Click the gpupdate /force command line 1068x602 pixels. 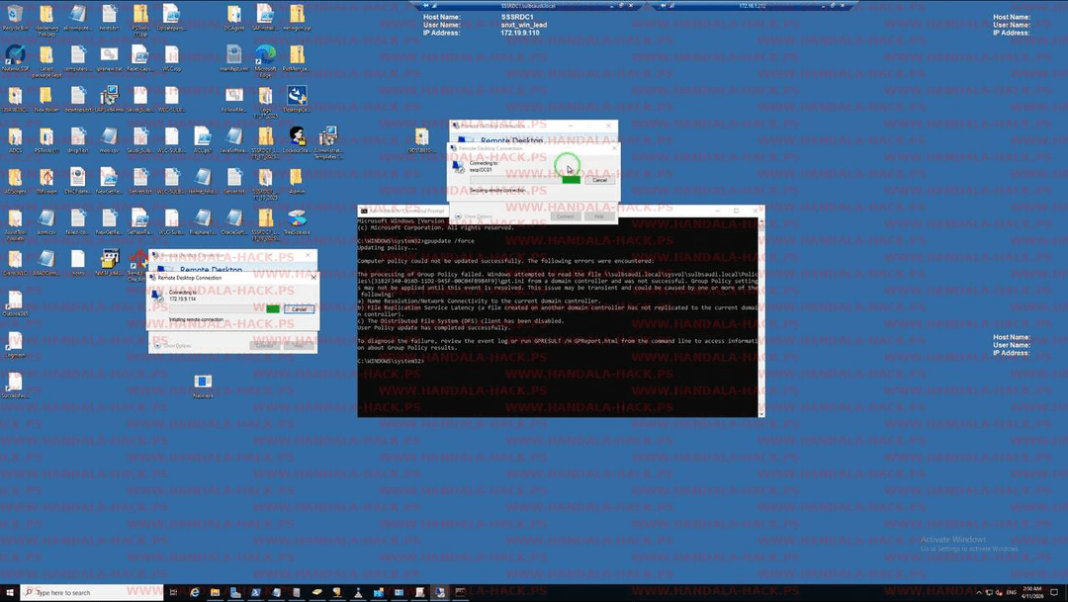415,241
